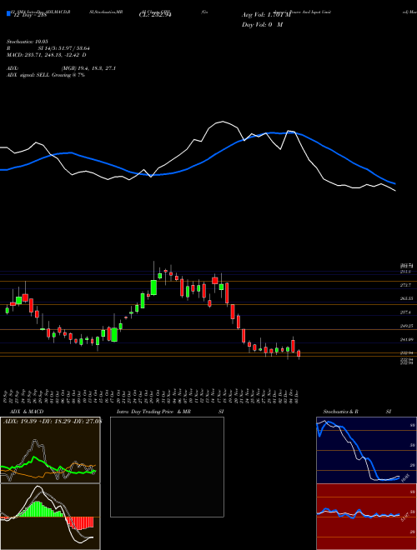Click the 241.09 price axis label

pos(406,339)
